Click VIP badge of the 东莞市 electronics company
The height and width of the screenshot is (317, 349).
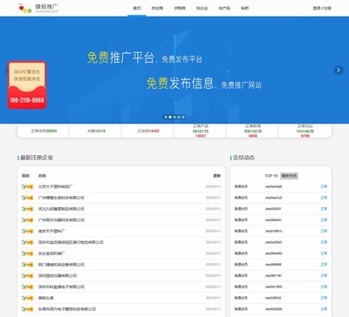[x=27, y=309]
